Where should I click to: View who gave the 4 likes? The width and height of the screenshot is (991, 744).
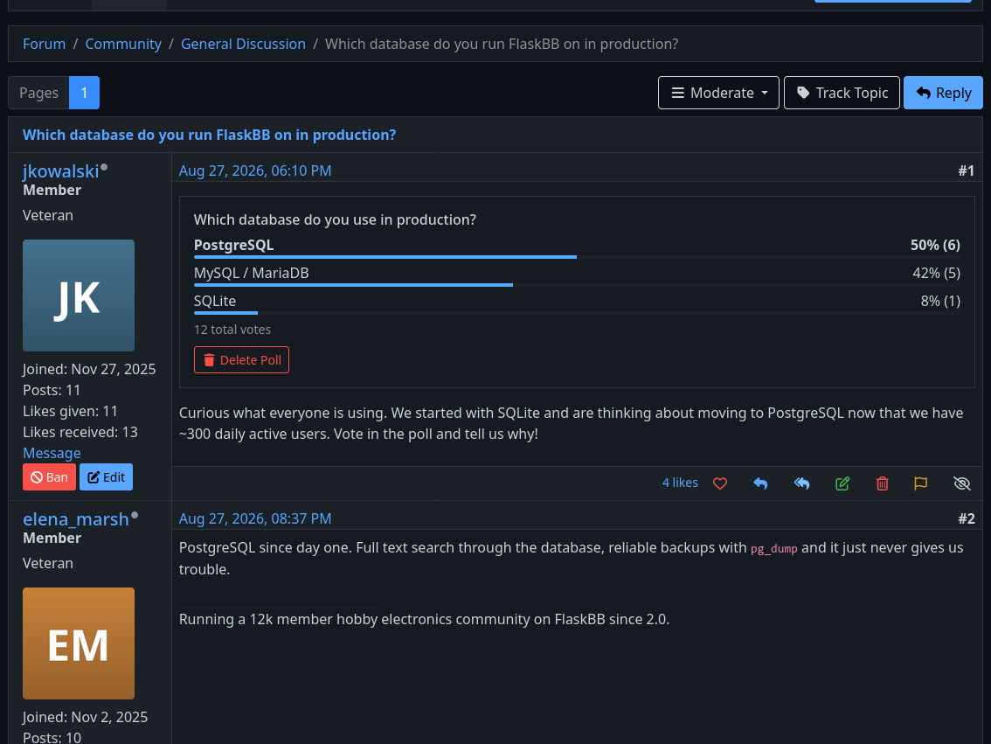[x=680, y=483]
